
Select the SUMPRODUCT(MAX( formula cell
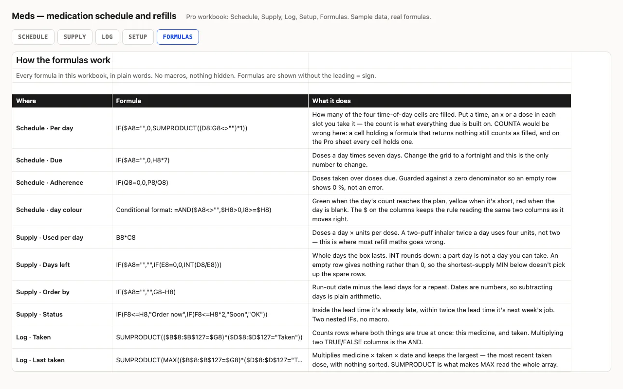coord(210,360)
